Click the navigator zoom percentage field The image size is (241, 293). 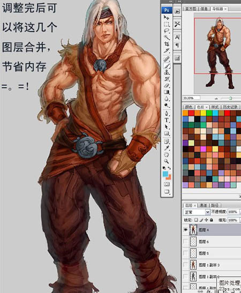(191, 98)
